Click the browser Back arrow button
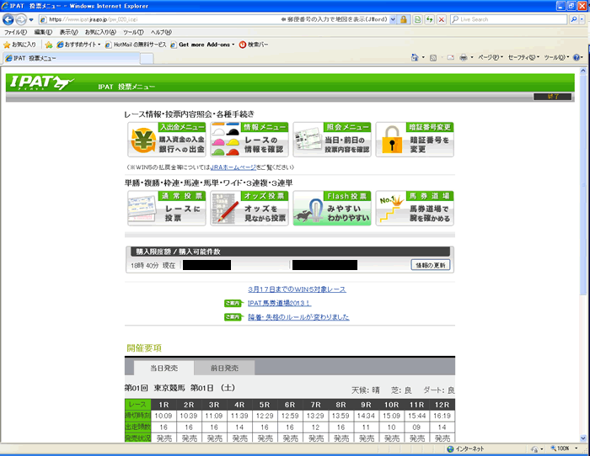This screenshot has width=590, height=456. (x=8, y=19)
